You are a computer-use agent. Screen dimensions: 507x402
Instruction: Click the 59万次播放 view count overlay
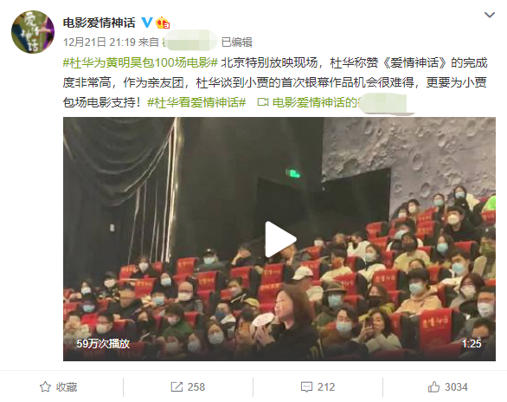(x=103, y=343)
